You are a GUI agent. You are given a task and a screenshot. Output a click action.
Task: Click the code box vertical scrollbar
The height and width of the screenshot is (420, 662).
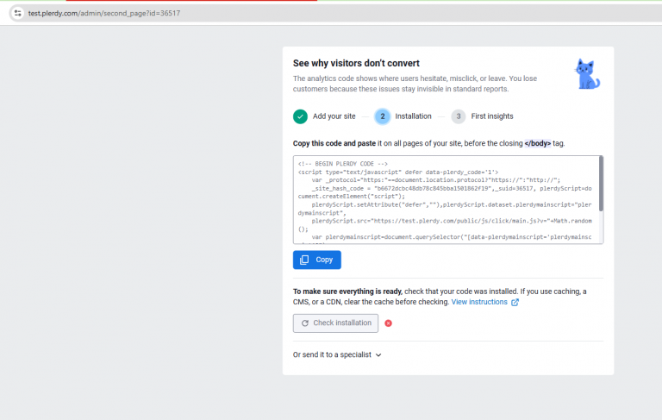pos(601,184)
